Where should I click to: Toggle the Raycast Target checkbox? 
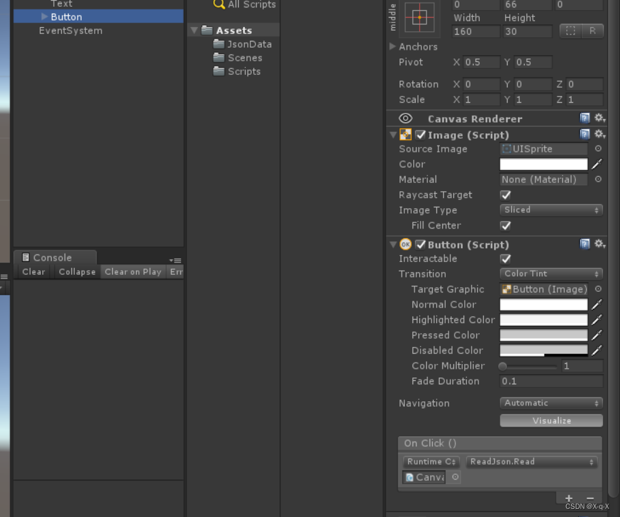(x=506, y=195)
